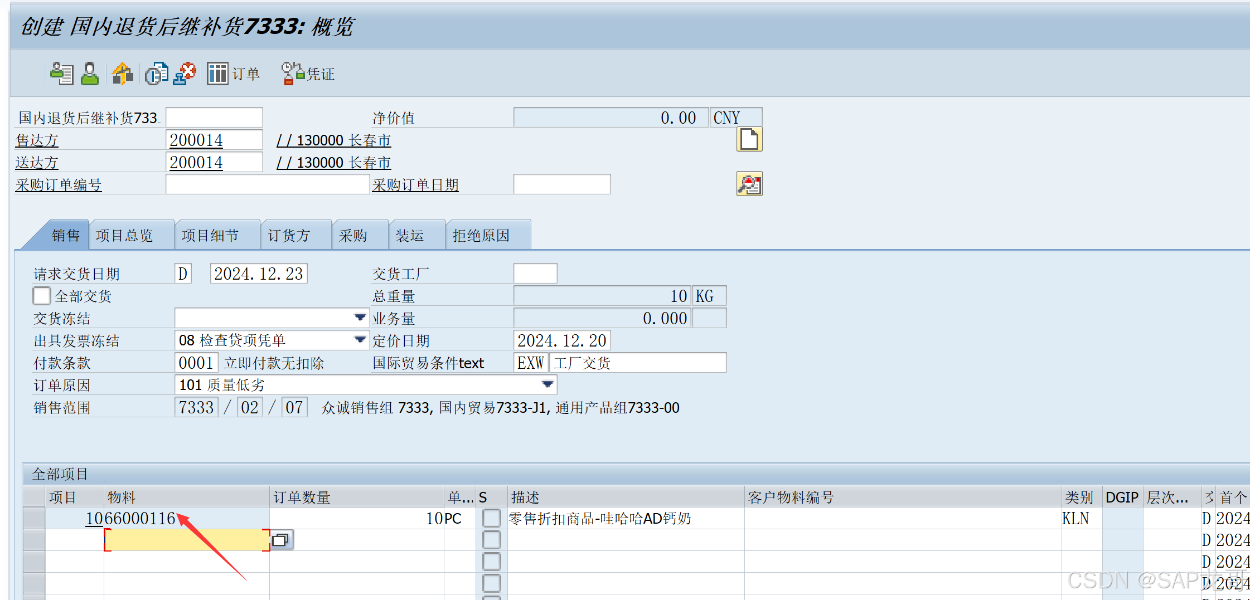
Task: Toggle the 全部交货 checkbox
Action: [41, 296]
